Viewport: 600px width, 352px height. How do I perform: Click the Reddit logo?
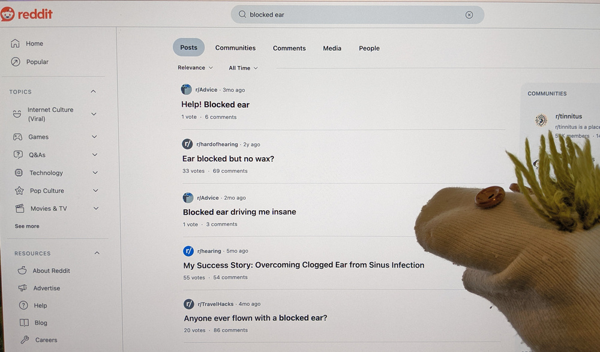[x=26, y=14]
